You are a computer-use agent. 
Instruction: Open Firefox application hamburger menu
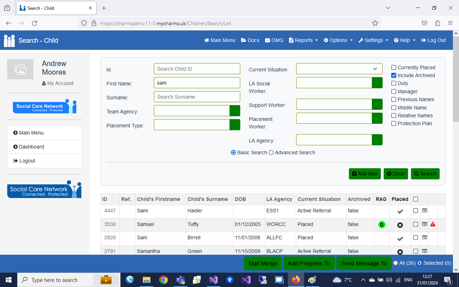tap(450, 23)
